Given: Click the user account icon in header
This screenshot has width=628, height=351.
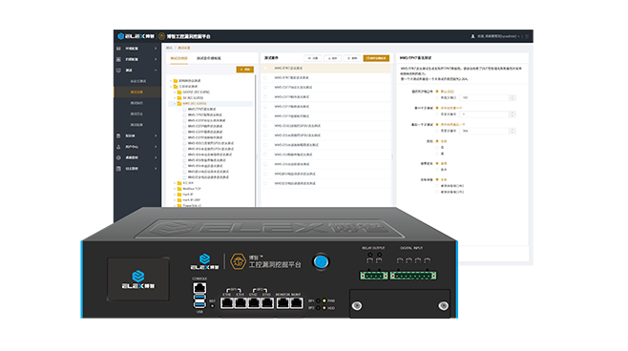Looking at the screenshot, I should pyautogui.click(x=472, y=36).
